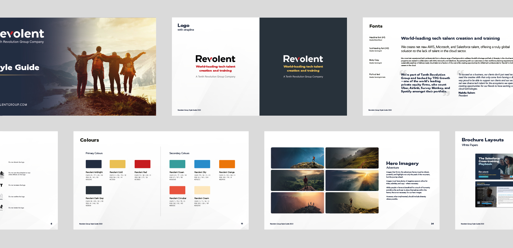Viewport: 513px width, 248px height.
Task: Click the 'Headline font (H1)' label
Action: click(377, 37)
